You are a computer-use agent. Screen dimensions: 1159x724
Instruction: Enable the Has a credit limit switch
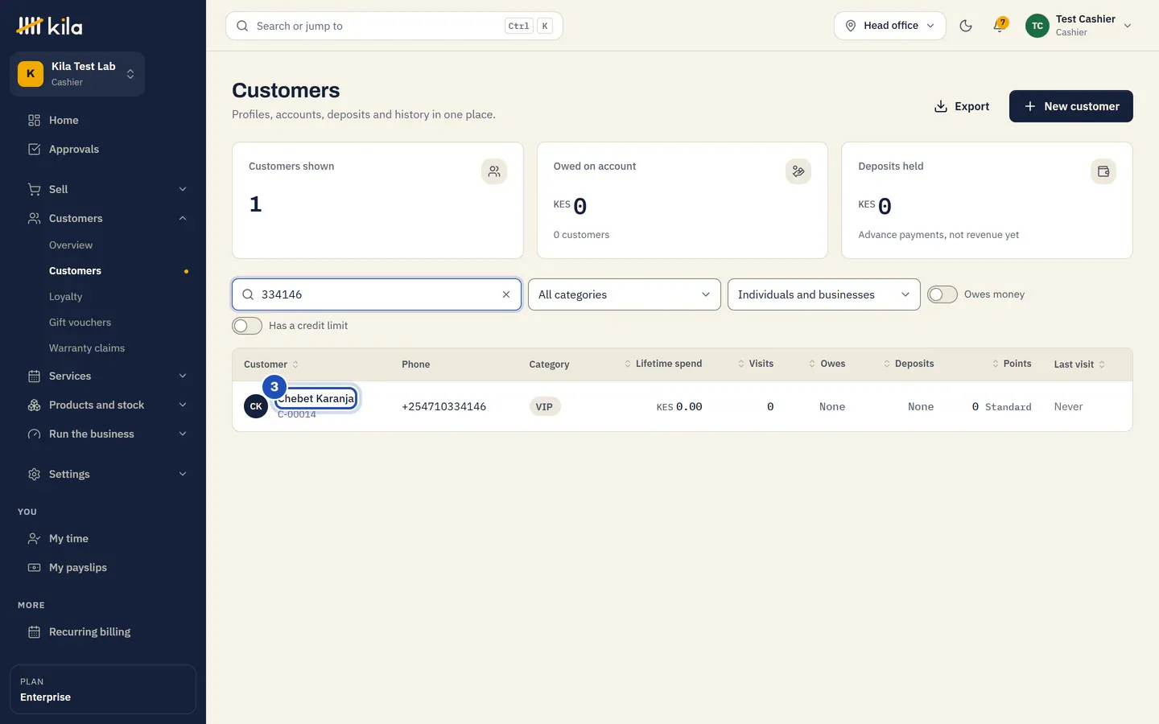tap(247, 326)
